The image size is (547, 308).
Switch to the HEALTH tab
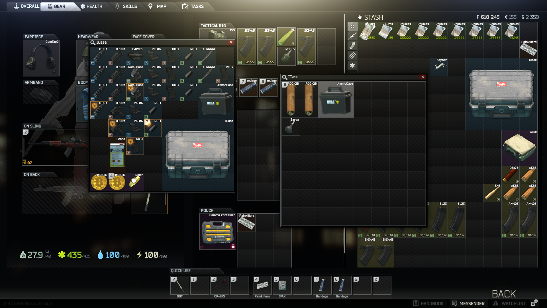point(92,6)
